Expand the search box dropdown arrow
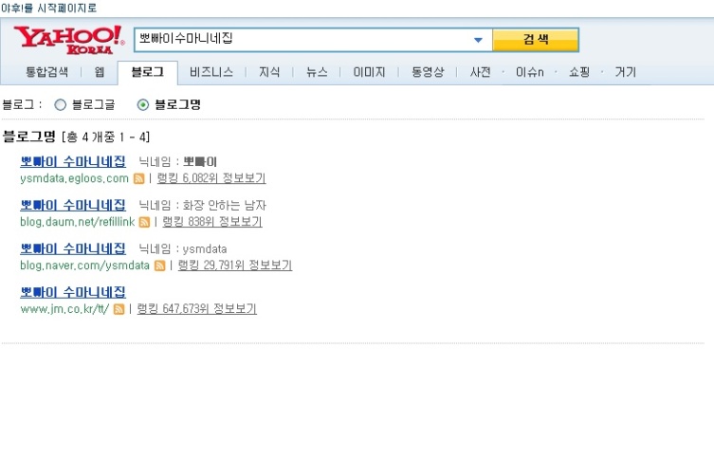Screen dimensions: 714x458 tap(478, 40)
